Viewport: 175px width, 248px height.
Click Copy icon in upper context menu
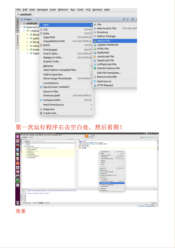[41, 33]
